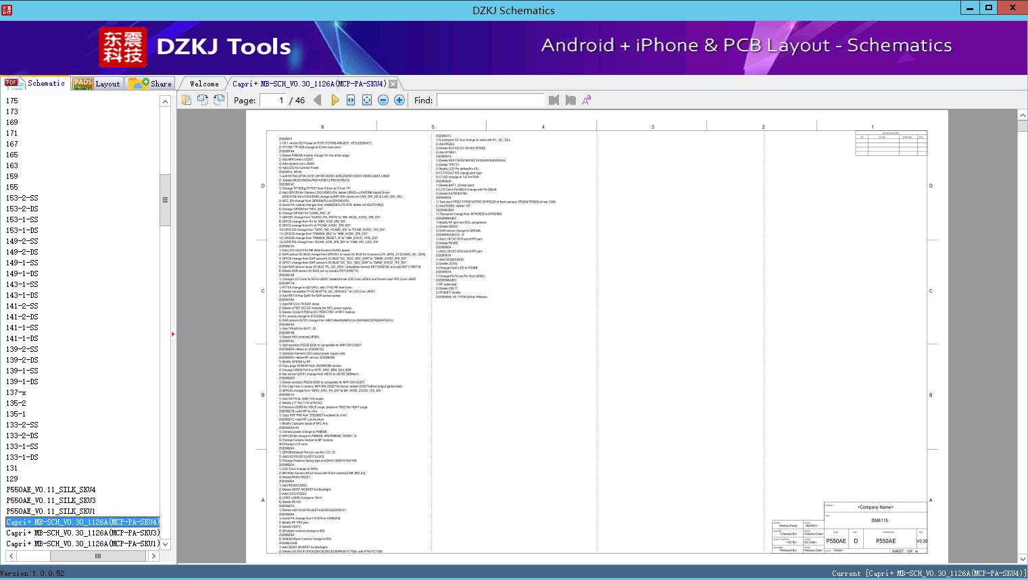Click the copy pages icon in the PDF toolbar

(187, 100)
